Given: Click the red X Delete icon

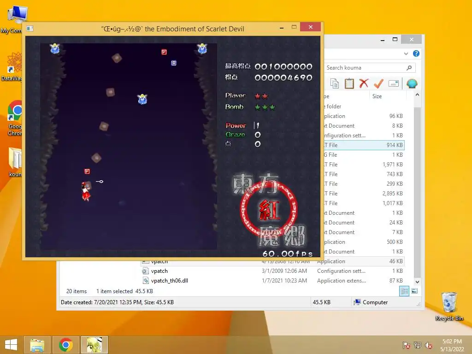Looking at the screenshot, I should tap(364, 83).
